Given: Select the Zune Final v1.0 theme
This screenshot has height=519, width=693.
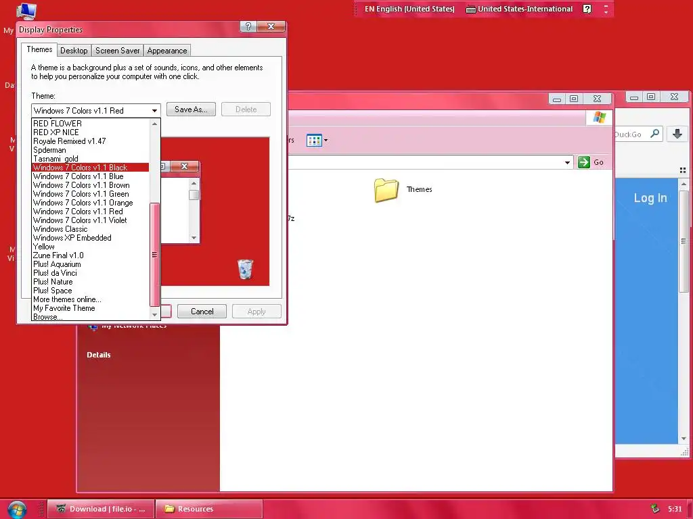Looking at the screenshot, I should 90,255.
